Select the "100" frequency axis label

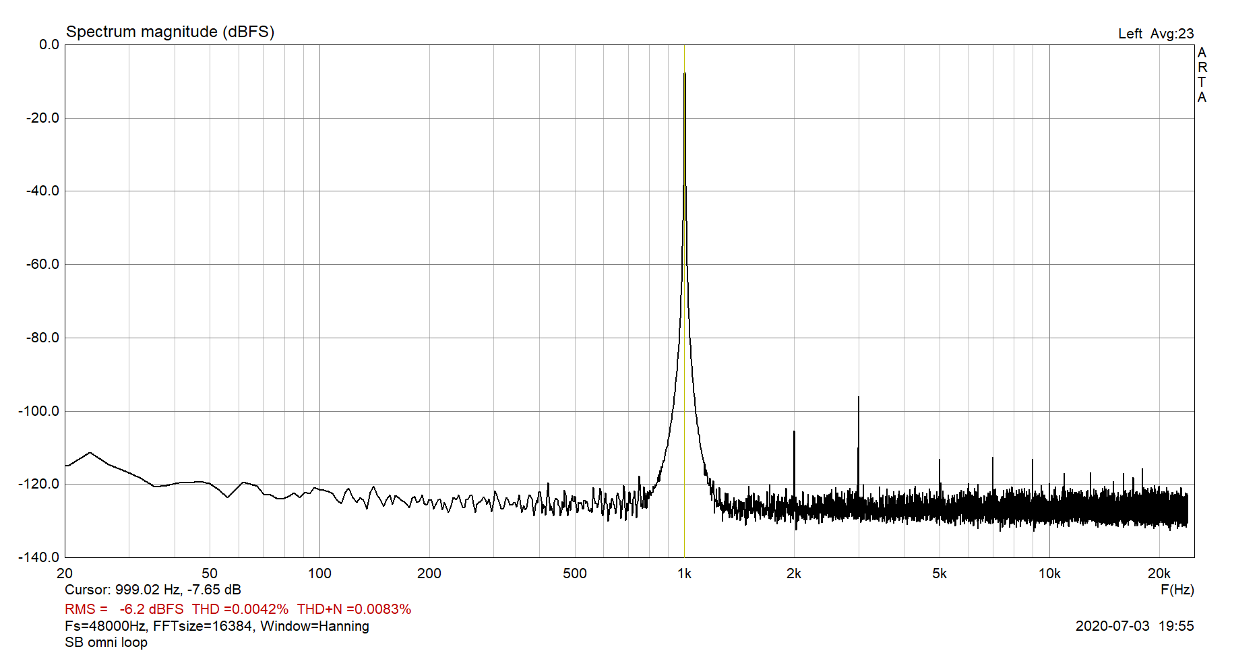(319, 573)
